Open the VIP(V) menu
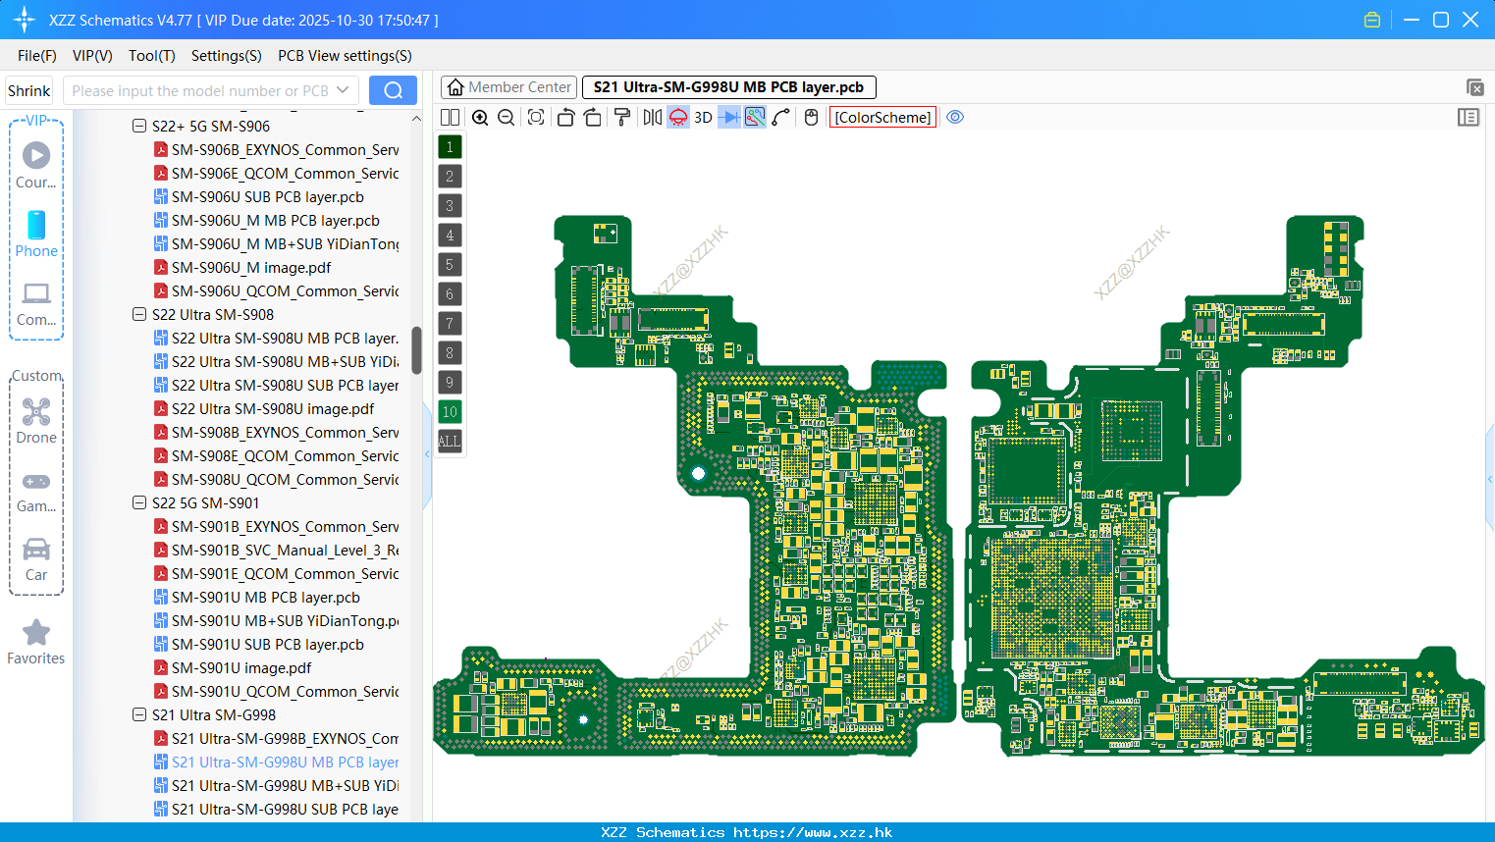The height and width of the screenshot is (842, 1495). pyautogui.click(x=92, y=56)
